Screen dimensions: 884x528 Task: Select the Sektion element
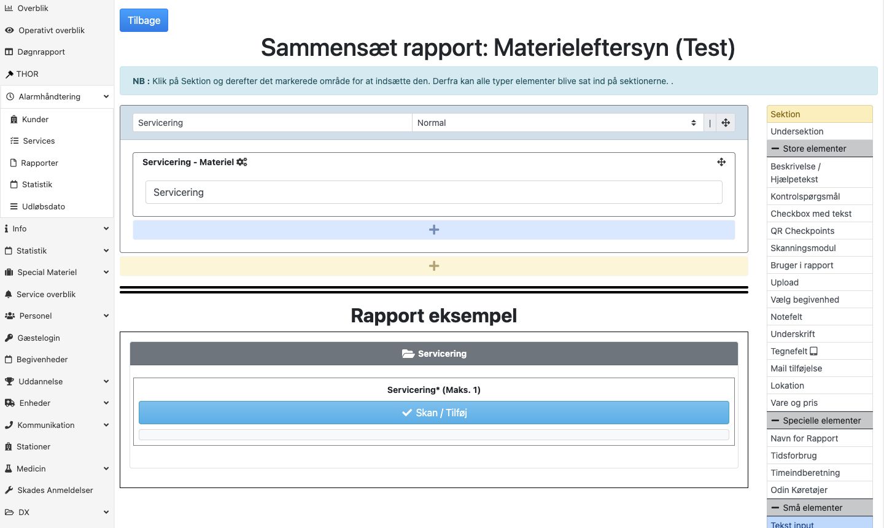pos(820,114)
